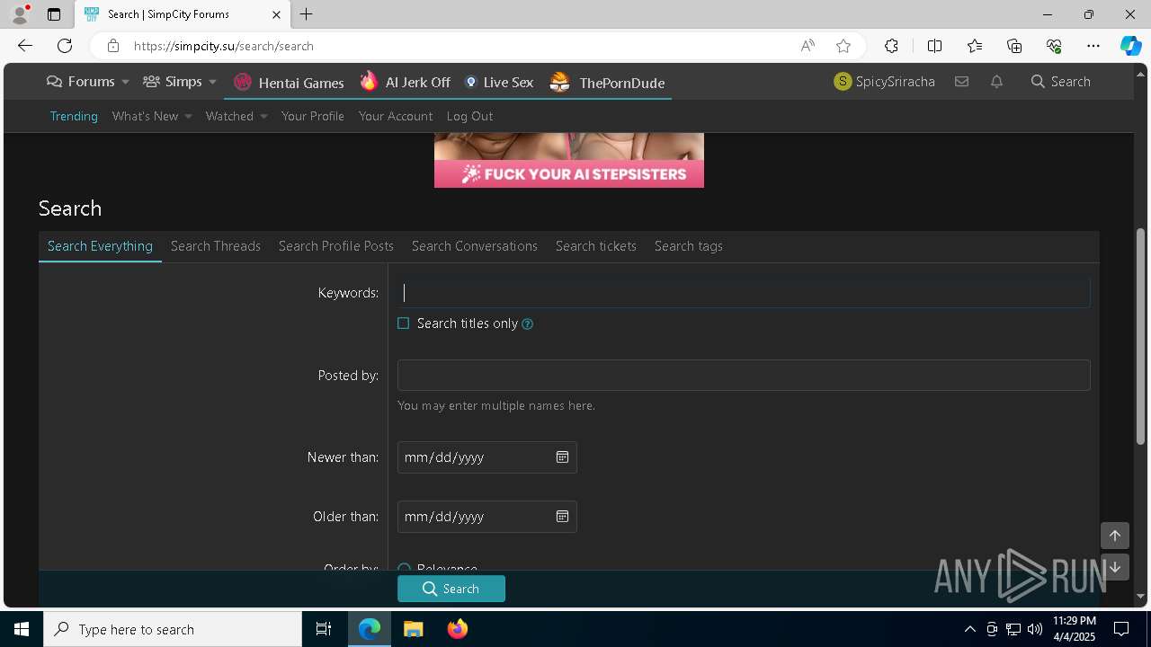Open volume control in system tray
This screenshot has width=1151, height=647.
(1035, 629)
